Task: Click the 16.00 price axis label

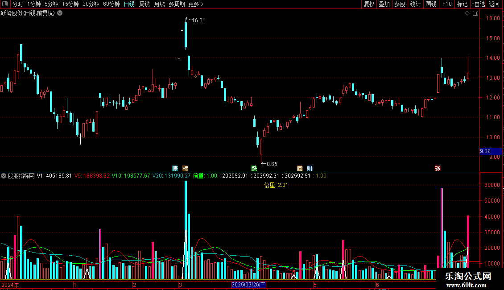Action: pyautogui.click(x=493, y=18)
